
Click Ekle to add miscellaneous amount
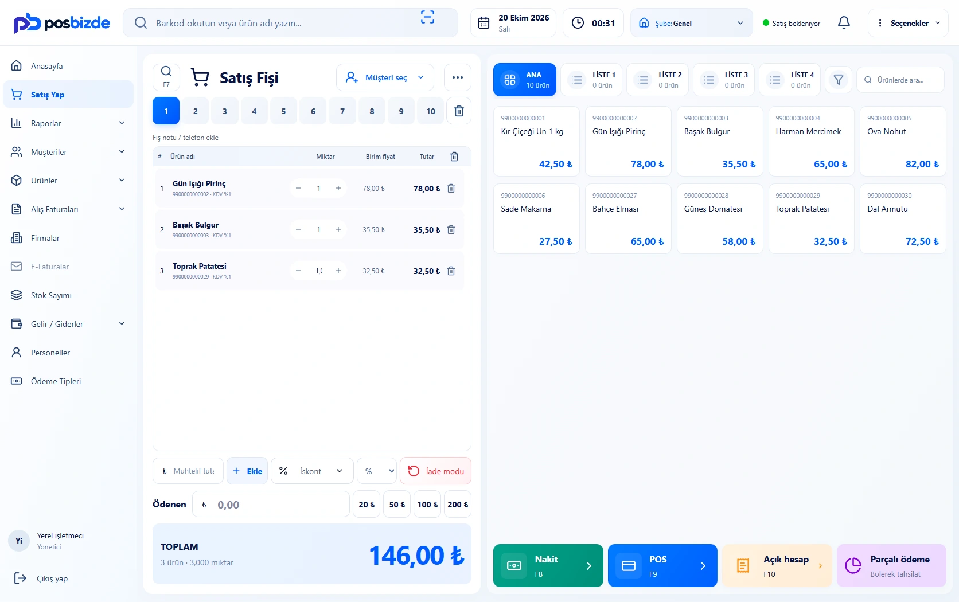[x=247, y=471]
